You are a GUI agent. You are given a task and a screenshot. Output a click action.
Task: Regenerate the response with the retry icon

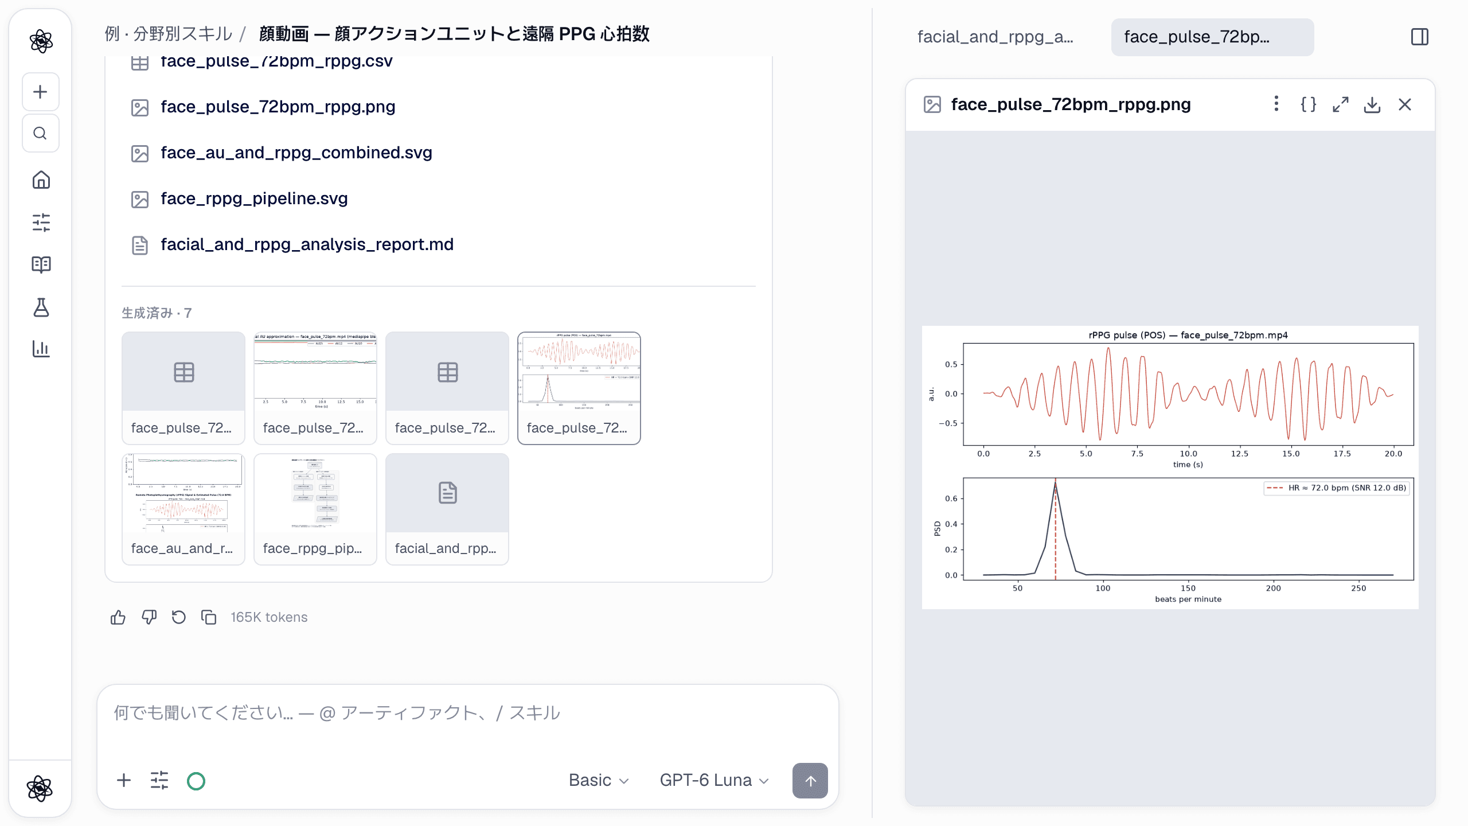click(179, 617)
